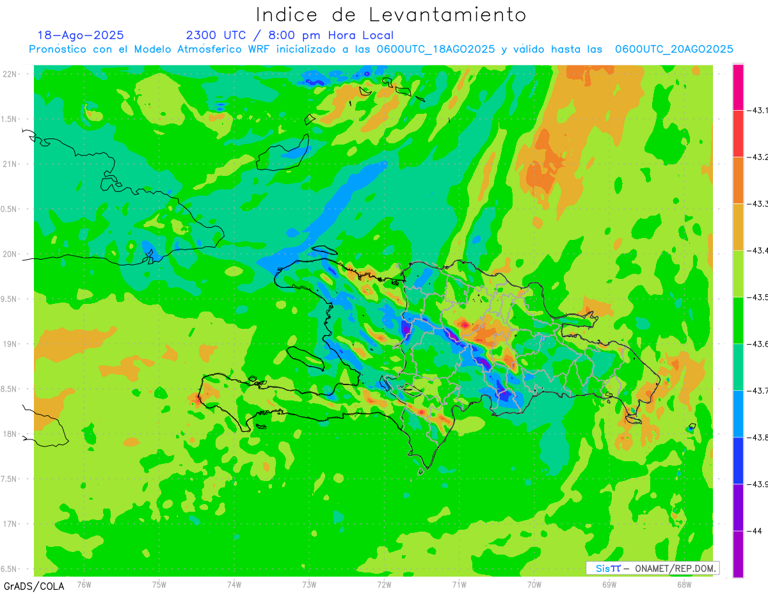Click the '19N' latitude label

pos(10,344)
